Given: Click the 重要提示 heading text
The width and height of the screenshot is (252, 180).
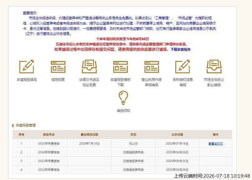Looking at the screenshot, I should (30, 13).
